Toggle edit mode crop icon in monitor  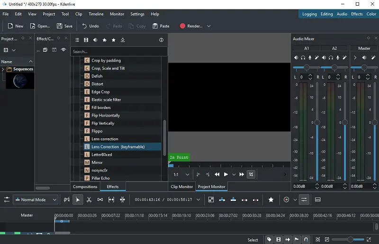coord(251,174)
